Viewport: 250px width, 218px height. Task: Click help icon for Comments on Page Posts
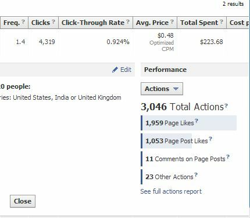pyautogui.click(x=228, y=157)
